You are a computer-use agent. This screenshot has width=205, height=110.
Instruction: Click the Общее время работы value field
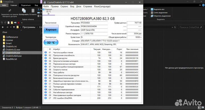click(x=134, y=37)
